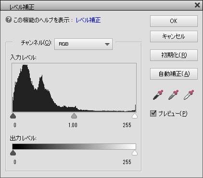This screenshot has width=203, height=178.
Task: Click the input midtone gamma slider handle
Action: pos(74,116)
